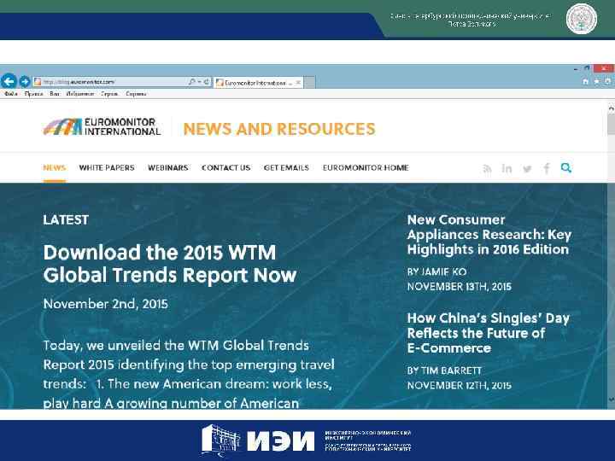Screen dimensions: 615x461
Task: Click the LATEST heading text
Action: (x=66, y=220)
